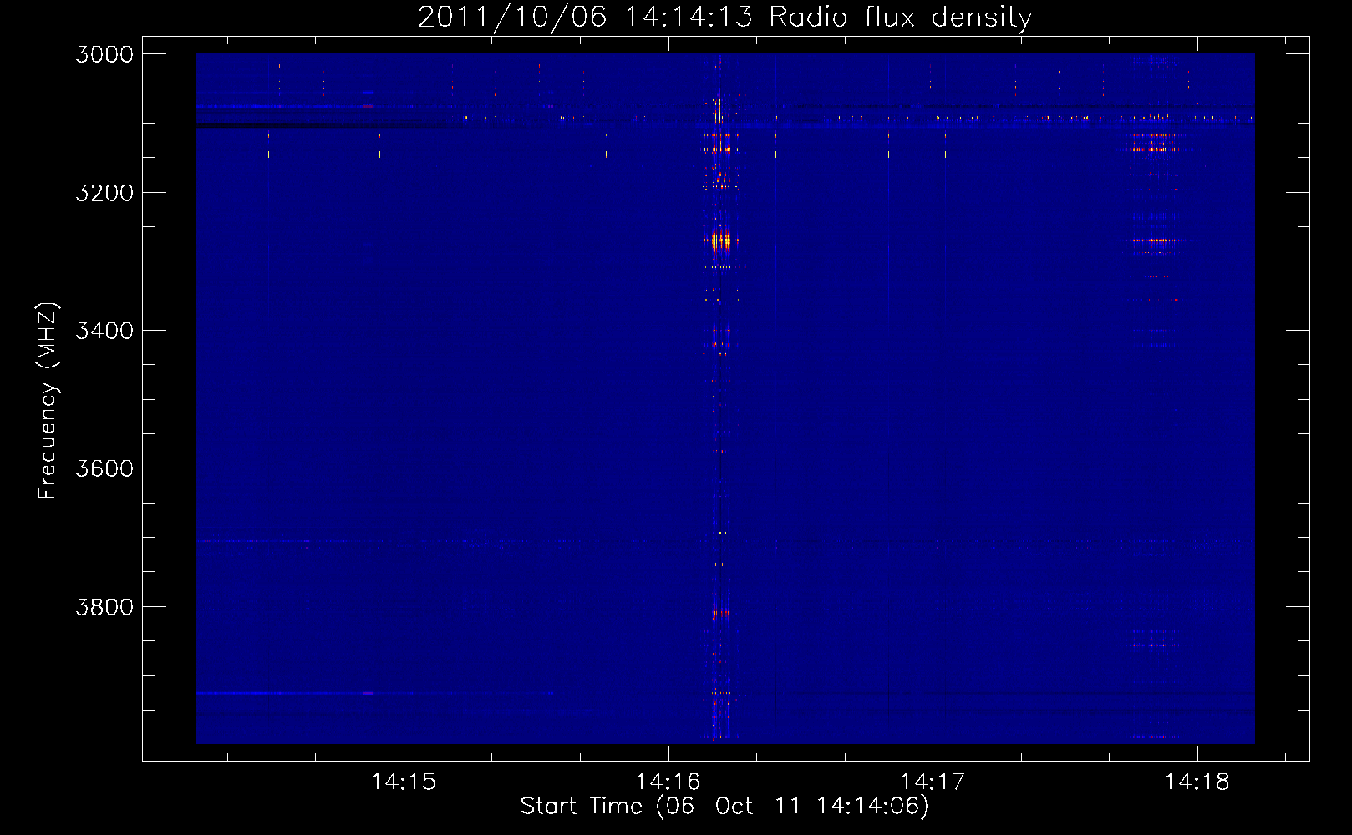Screen dimensions: 1352x835
Task: Click the horizontal emission streak near 3270 MHz before 14:18
Action: pyautogui.click(x=1156, y=240)
